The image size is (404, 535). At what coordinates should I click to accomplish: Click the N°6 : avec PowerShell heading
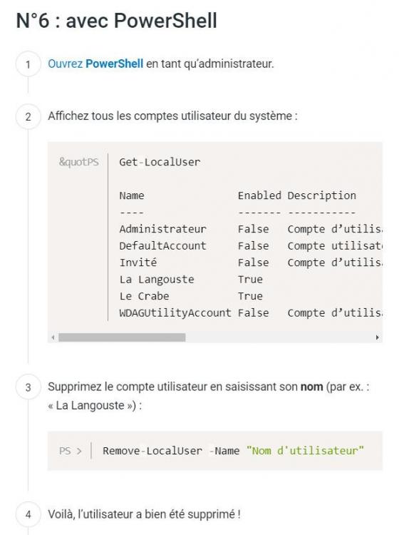pyautogui.click(x=117, y=21)
